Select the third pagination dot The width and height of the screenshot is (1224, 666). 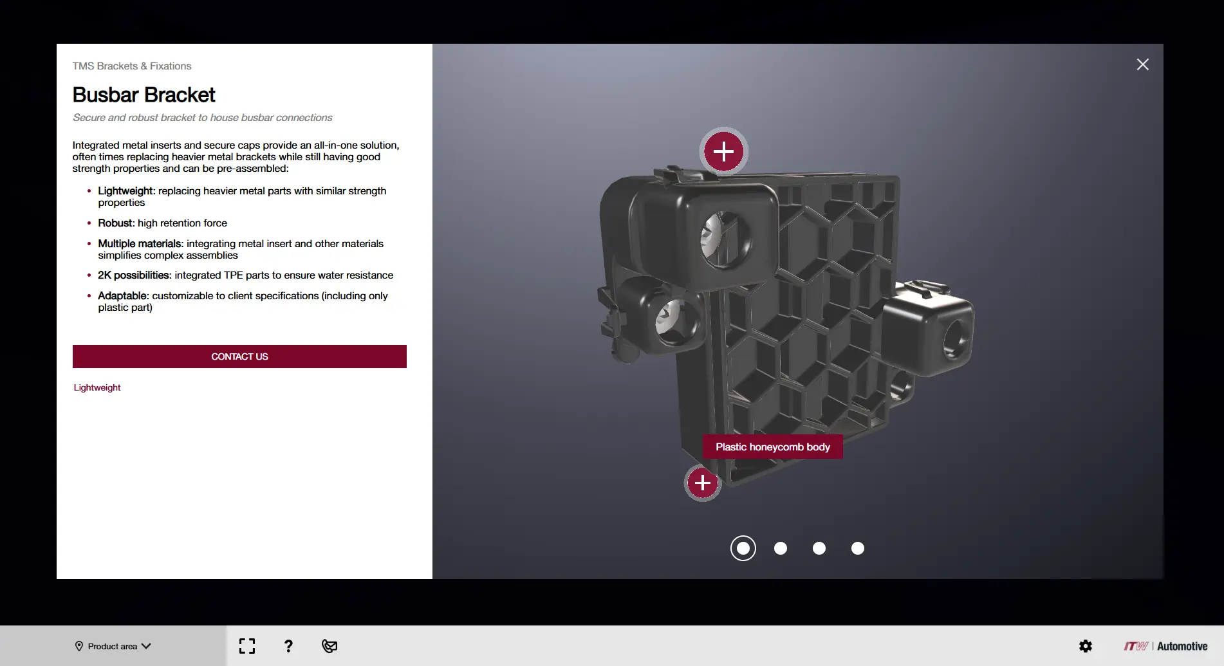[x=819, y=548]
